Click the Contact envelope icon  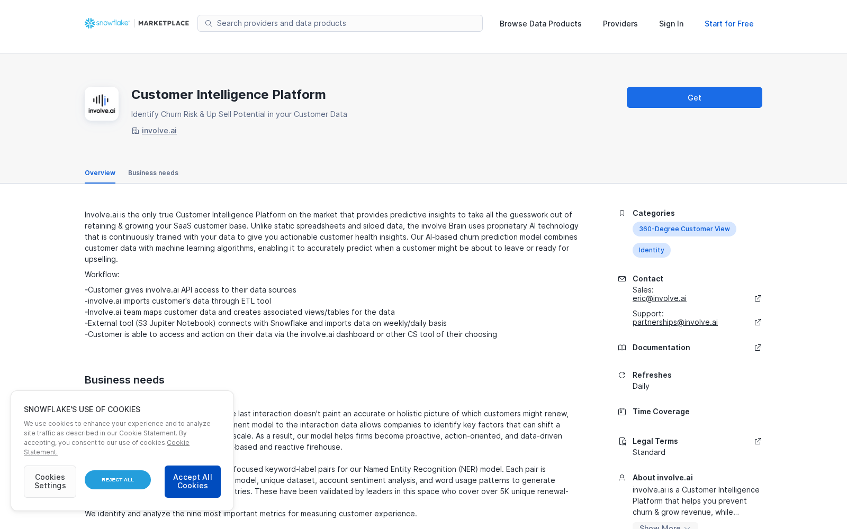point(622,279)
